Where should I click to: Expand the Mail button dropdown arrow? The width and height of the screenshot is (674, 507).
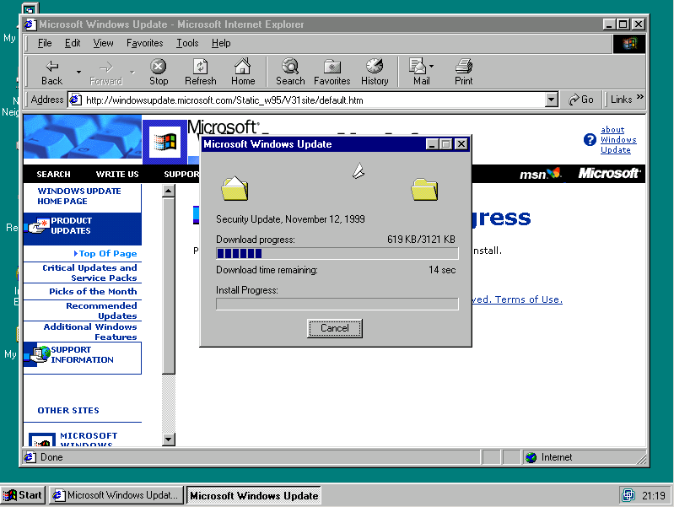(432, 67)
